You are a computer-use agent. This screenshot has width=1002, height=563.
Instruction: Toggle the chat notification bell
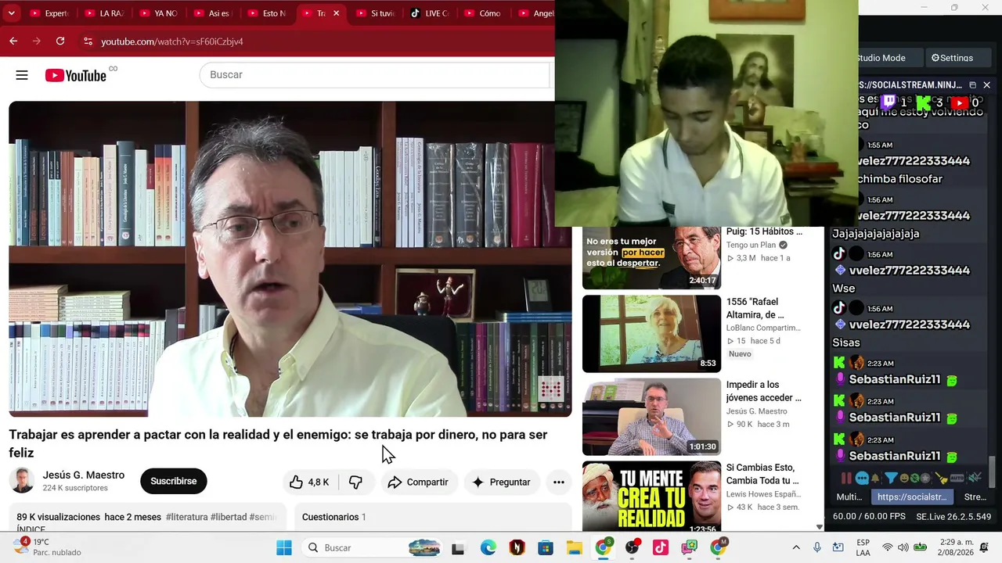pyautogui.click(x=875, y=478)
